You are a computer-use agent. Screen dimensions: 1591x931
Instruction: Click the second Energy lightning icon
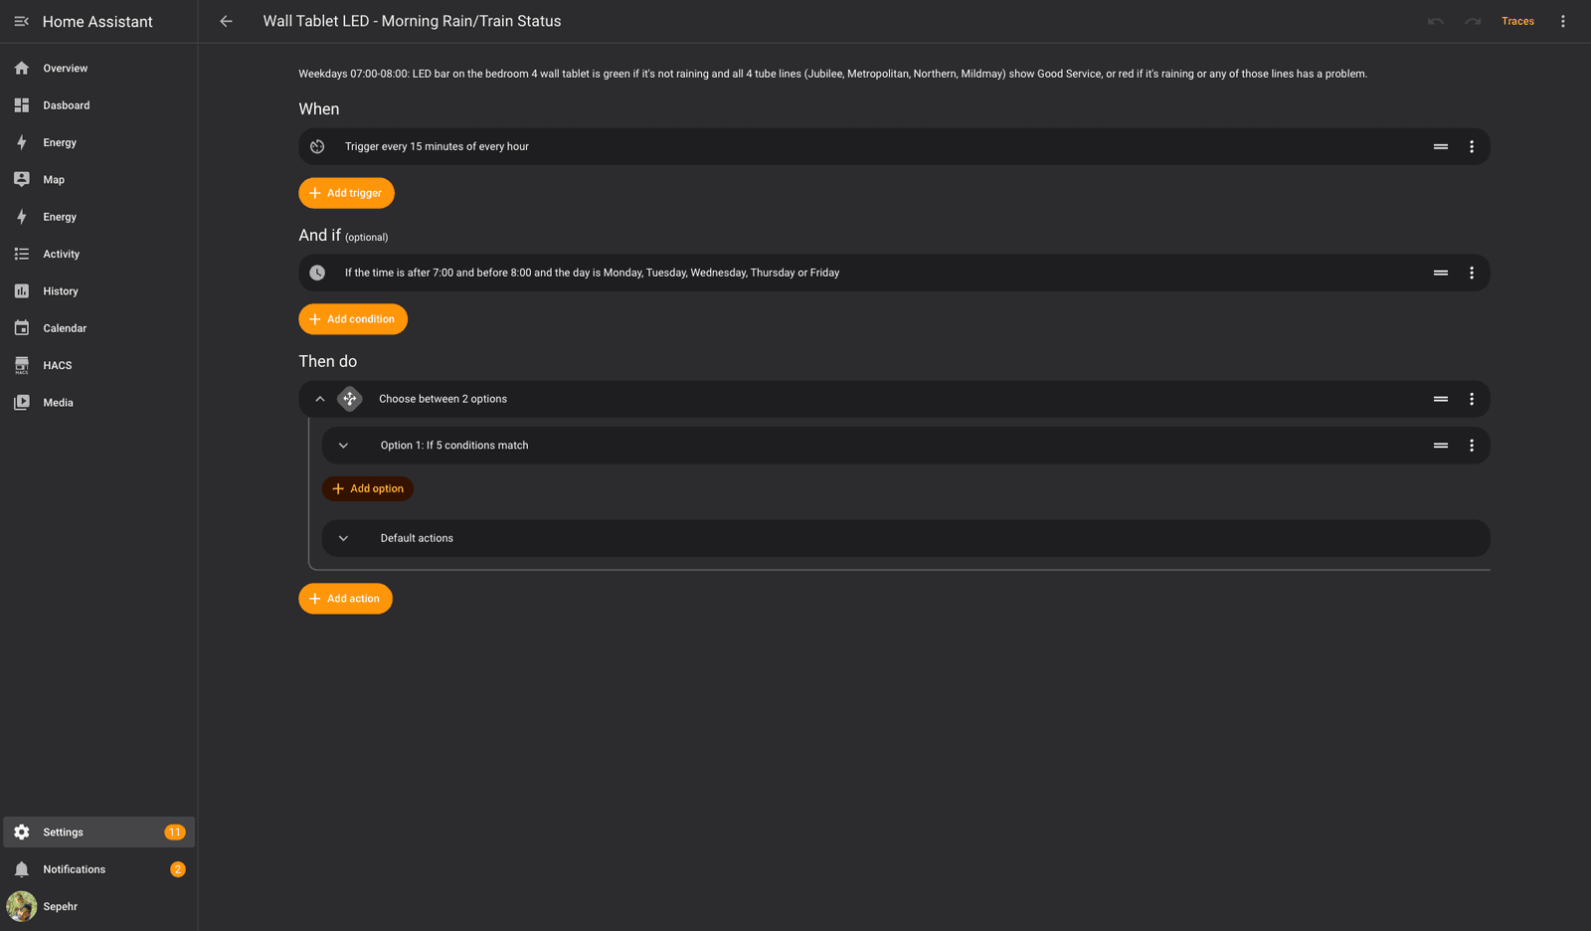tap(22, 217)
